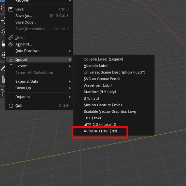Expand the Data Previews submenu
Image resolution: width=186 pixels, height=186 pixels.
39,51
